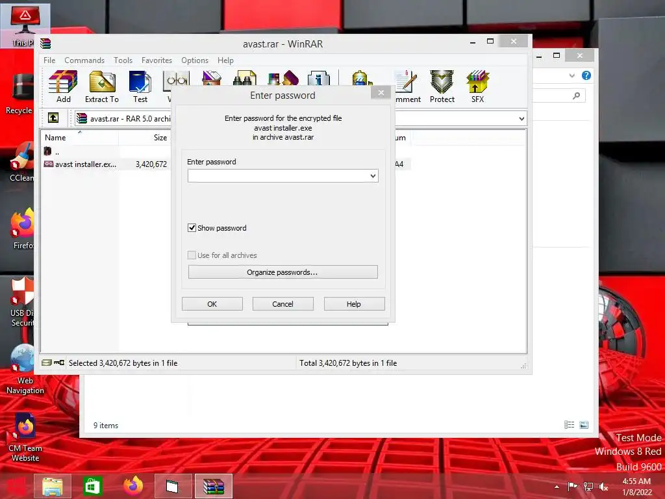This screenshot has height=499, width=665.
Task: Open the Favorites menu
Action: (x=157, y=60)
